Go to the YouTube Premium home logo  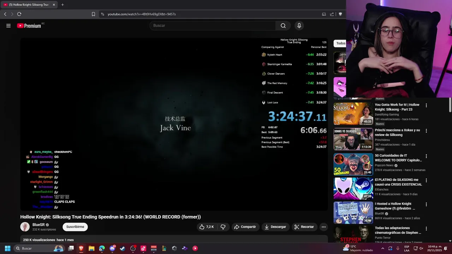[29, 26]
